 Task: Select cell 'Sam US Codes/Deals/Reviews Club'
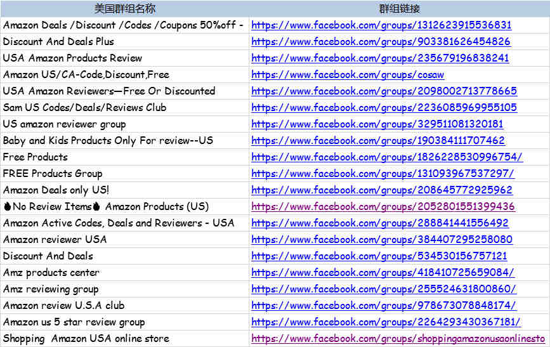[x=124, y=108]
